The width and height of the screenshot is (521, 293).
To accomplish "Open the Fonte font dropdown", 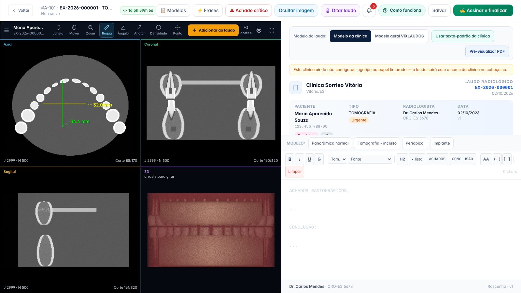I will coord(370,159).
